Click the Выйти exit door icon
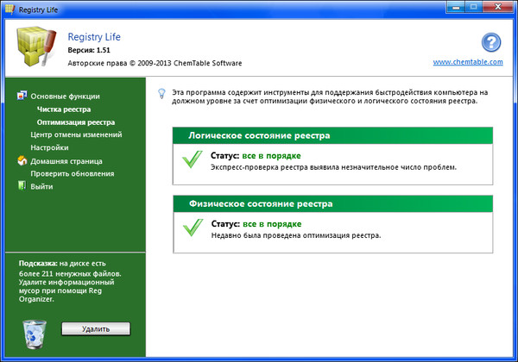Viewport: 518px width, 362px height. pos(22,186)
